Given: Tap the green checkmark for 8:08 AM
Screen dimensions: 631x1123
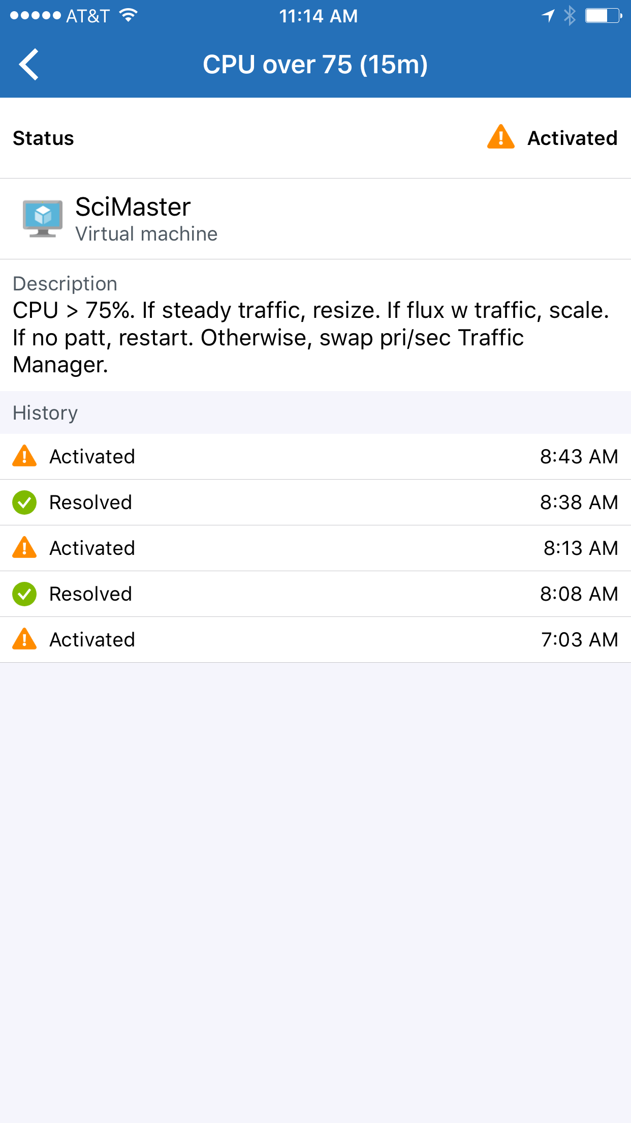Looking at the screenshot, I should (24, 594).
